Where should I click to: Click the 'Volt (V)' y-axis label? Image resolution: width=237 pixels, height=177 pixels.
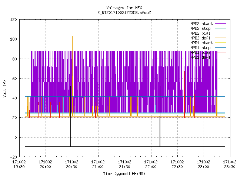pos(5,88)
